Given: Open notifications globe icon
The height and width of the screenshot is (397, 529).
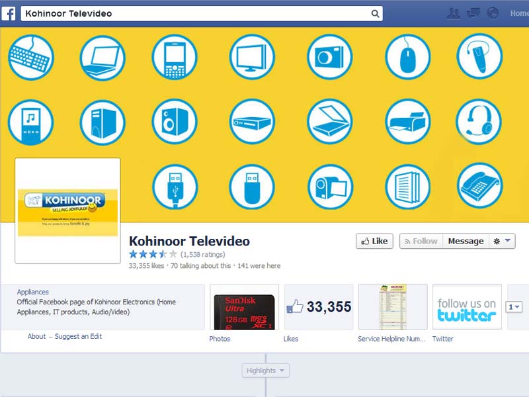Looking at the screenshot, I should tap(493, 13).
